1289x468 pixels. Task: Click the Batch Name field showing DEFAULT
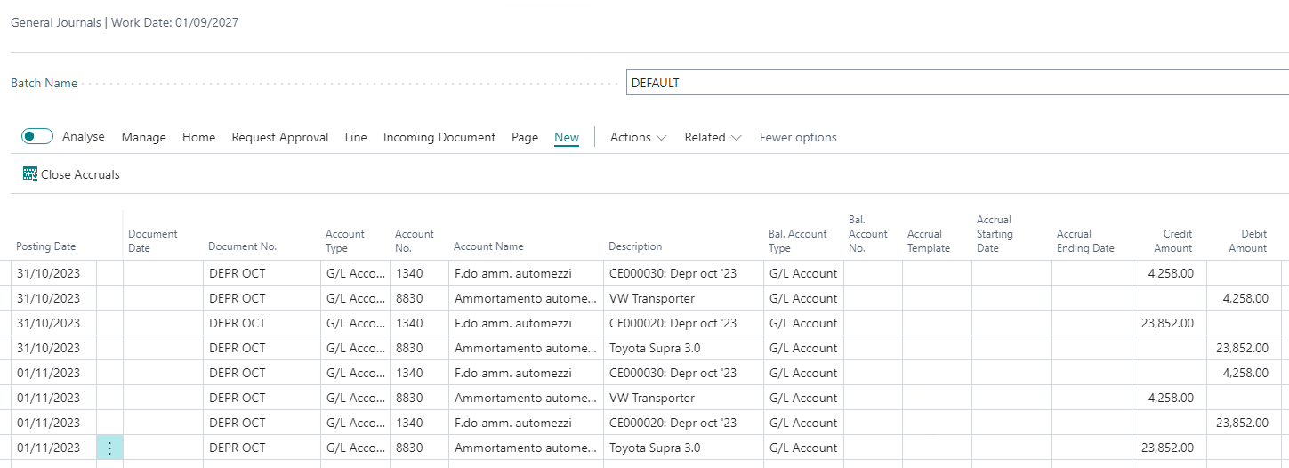957,83
